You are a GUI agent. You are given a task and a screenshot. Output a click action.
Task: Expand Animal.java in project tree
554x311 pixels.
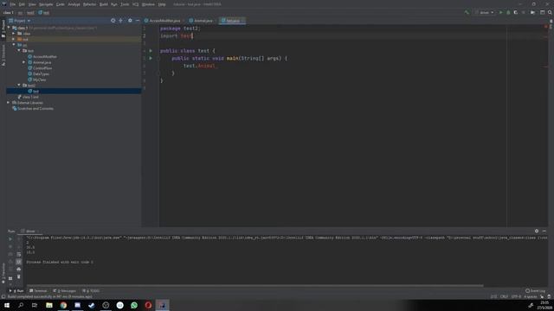tap(24, 62)
